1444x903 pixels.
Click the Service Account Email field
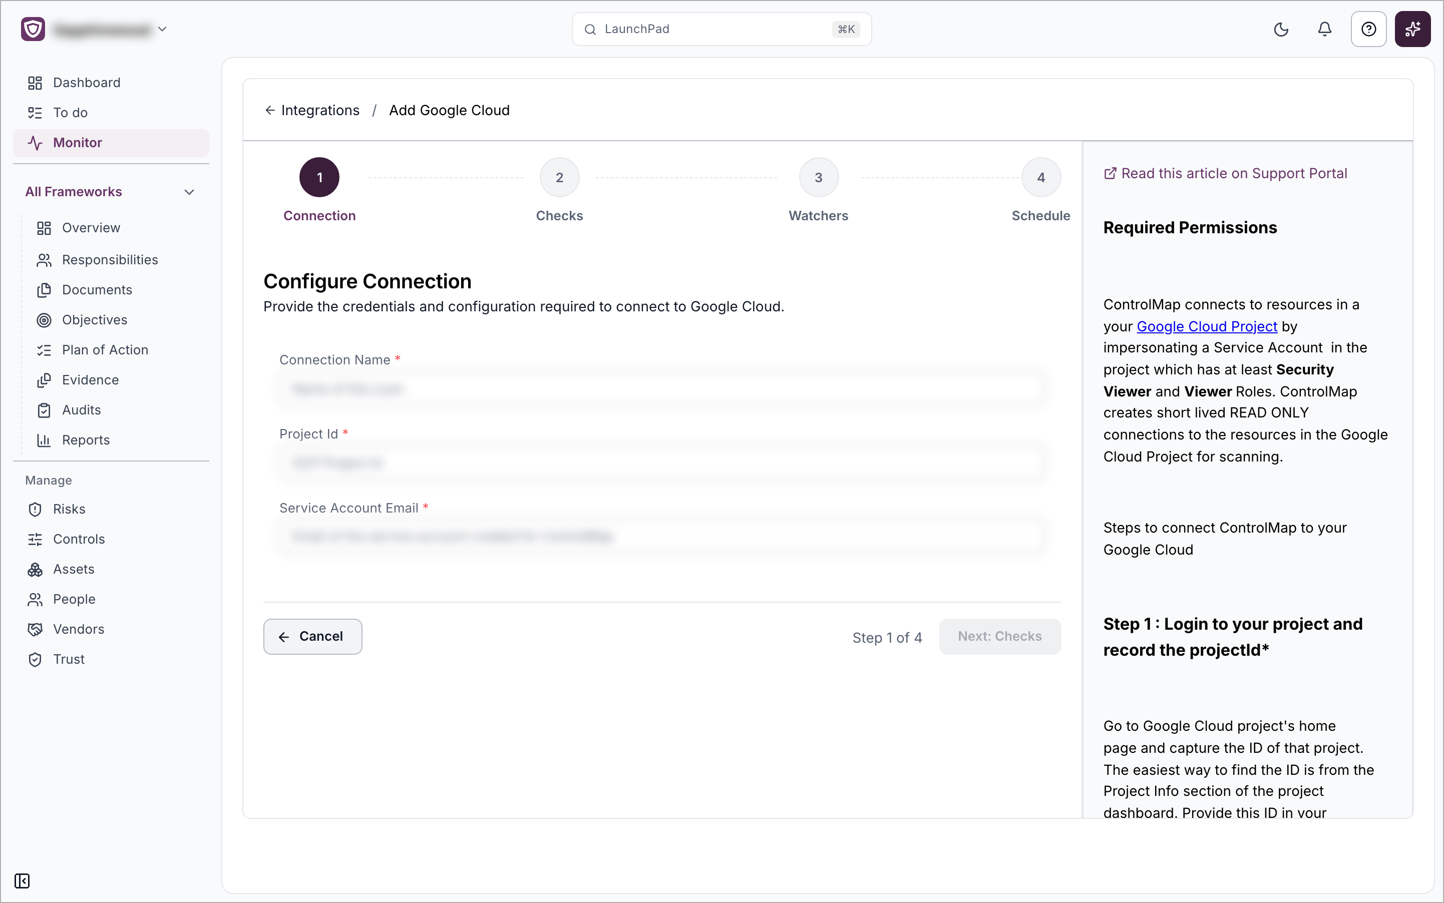click(662, 536)
